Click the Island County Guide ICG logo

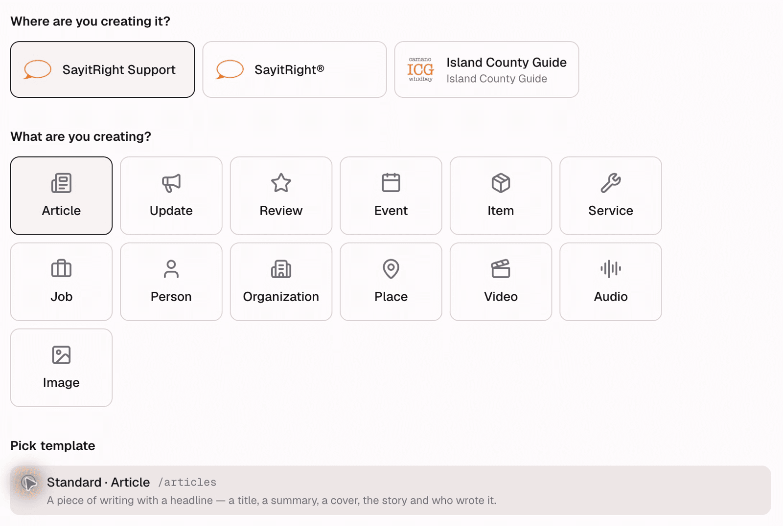pos(420,69)
